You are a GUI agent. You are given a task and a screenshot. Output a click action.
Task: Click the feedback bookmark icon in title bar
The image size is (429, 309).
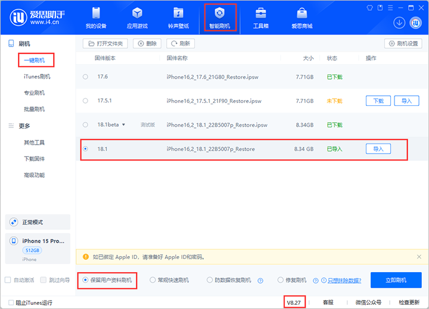[380, 8]
